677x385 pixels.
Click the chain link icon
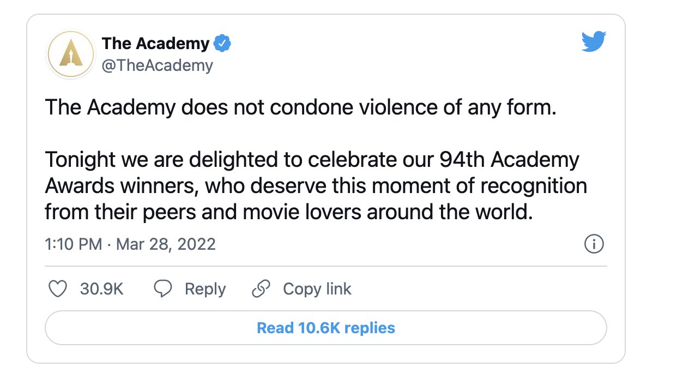point(261,289)
